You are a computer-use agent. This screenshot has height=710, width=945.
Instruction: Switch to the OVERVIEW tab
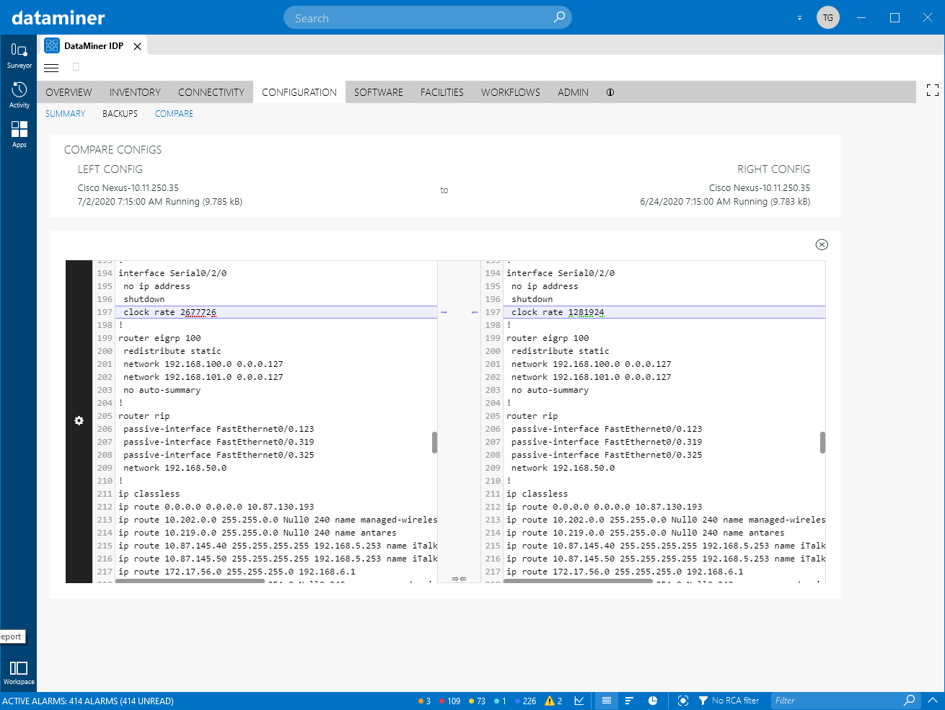[69, 92]
